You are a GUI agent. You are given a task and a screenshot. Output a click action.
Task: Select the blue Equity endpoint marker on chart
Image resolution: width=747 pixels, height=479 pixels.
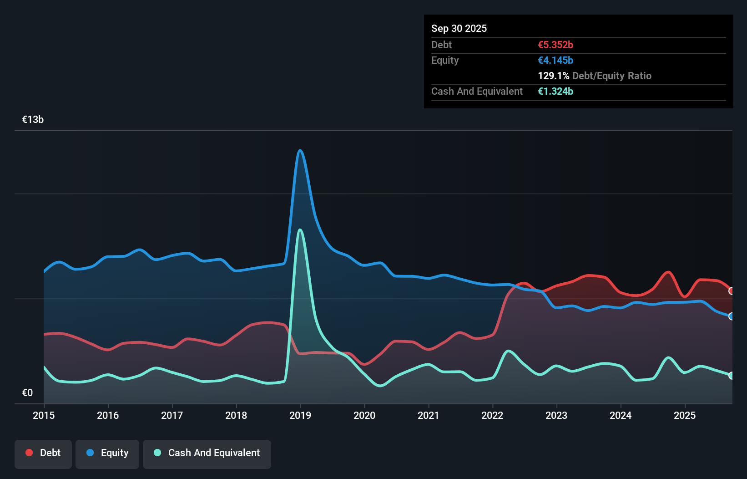pos(731,316)
